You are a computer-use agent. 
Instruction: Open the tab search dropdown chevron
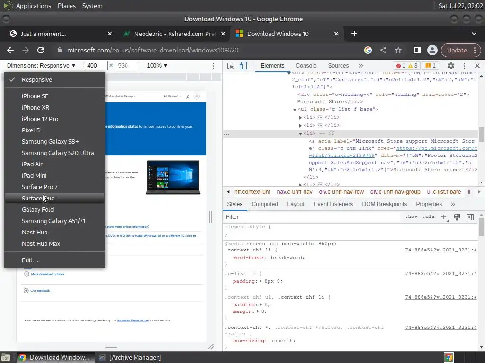pos(474,34)
